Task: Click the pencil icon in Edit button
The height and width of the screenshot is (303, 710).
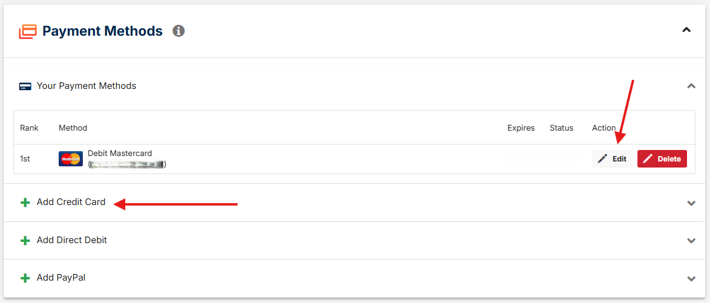Action: click(602, 159)
